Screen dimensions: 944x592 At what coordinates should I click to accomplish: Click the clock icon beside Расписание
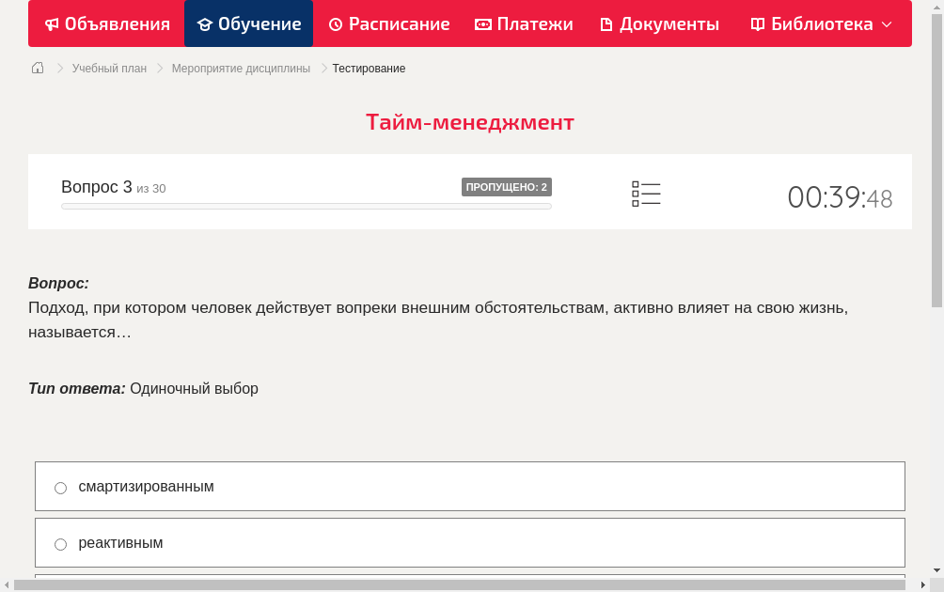334,23
